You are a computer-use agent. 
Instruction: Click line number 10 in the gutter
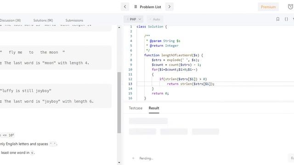pyautogui.click(x=130, y=70)
